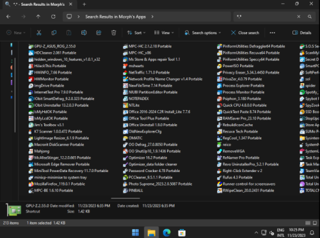Click the Back arrow navigation button
Image resolution: width=320 pixels, height=238 pixels.
(8, 17)
